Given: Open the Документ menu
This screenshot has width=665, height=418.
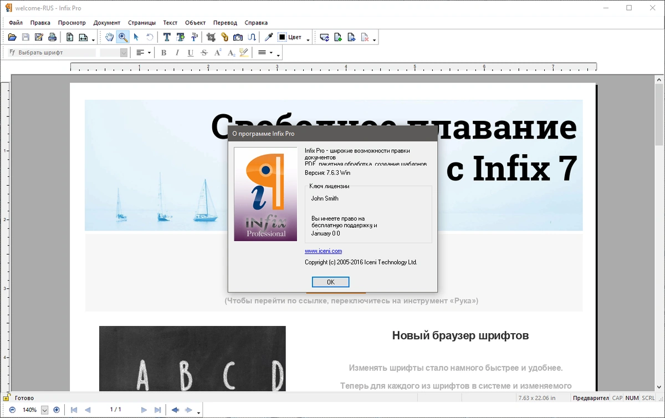Looking at the screenshot, I should 107,23.
